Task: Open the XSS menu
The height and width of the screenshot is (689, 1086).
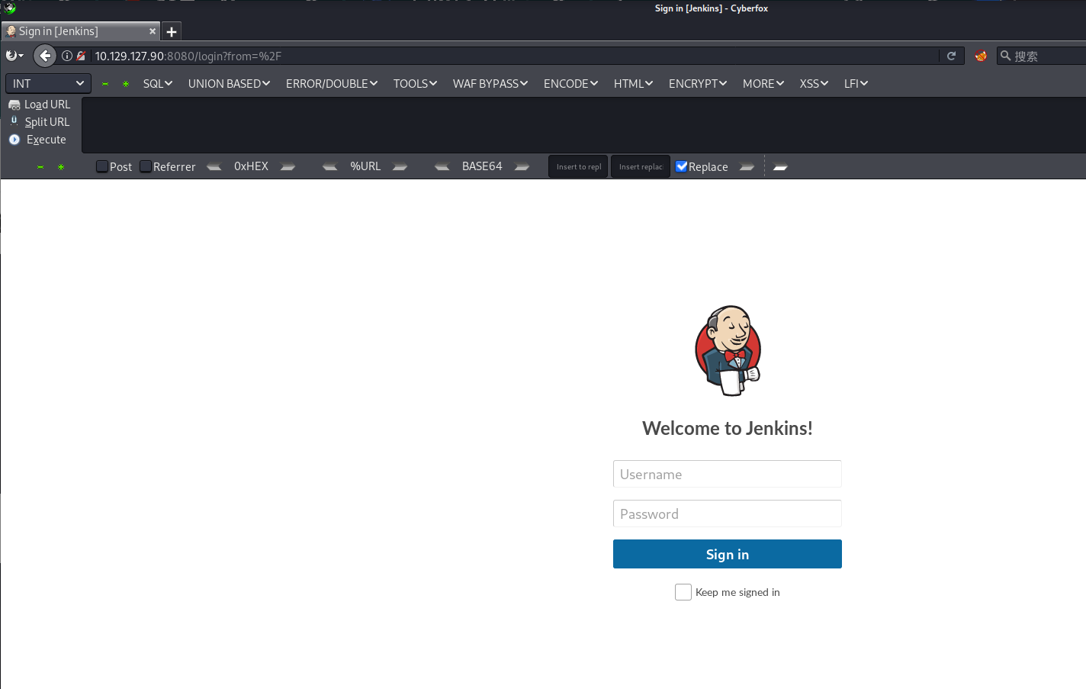Action: (813, 83)
